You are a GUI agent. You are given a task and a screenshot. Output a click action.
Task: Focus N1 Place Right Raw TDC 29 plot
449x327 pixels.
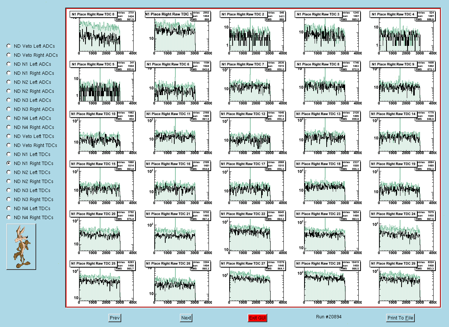point(403,283)
